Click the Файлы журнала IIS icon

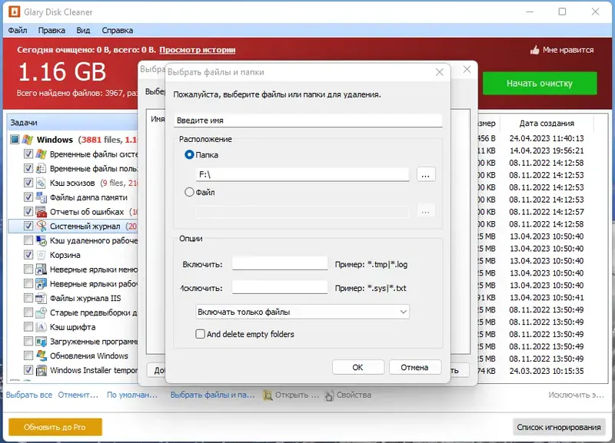42,298
